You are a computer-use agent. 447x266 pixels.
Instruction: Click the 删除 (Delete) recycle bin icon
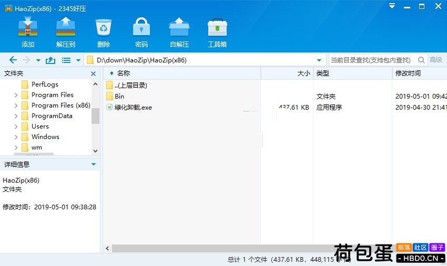click(104, 27)
